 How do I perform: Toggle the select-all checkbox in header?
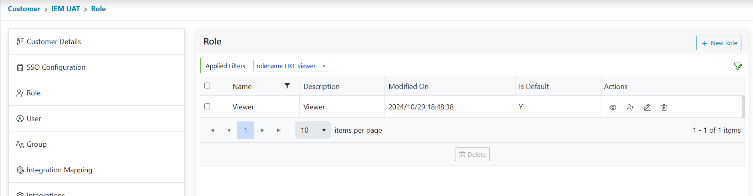coord(207,85)
